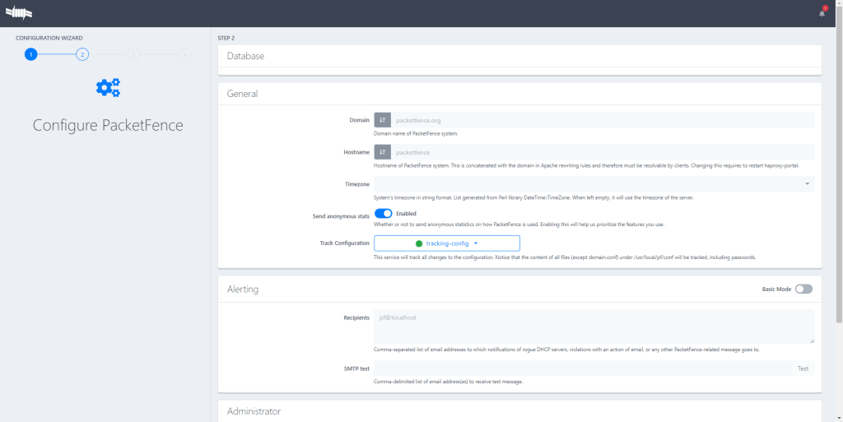The height and width of the screenshot is (422, 843).
Task: Go to wizard step 1 circle
Action: (30, 54)
